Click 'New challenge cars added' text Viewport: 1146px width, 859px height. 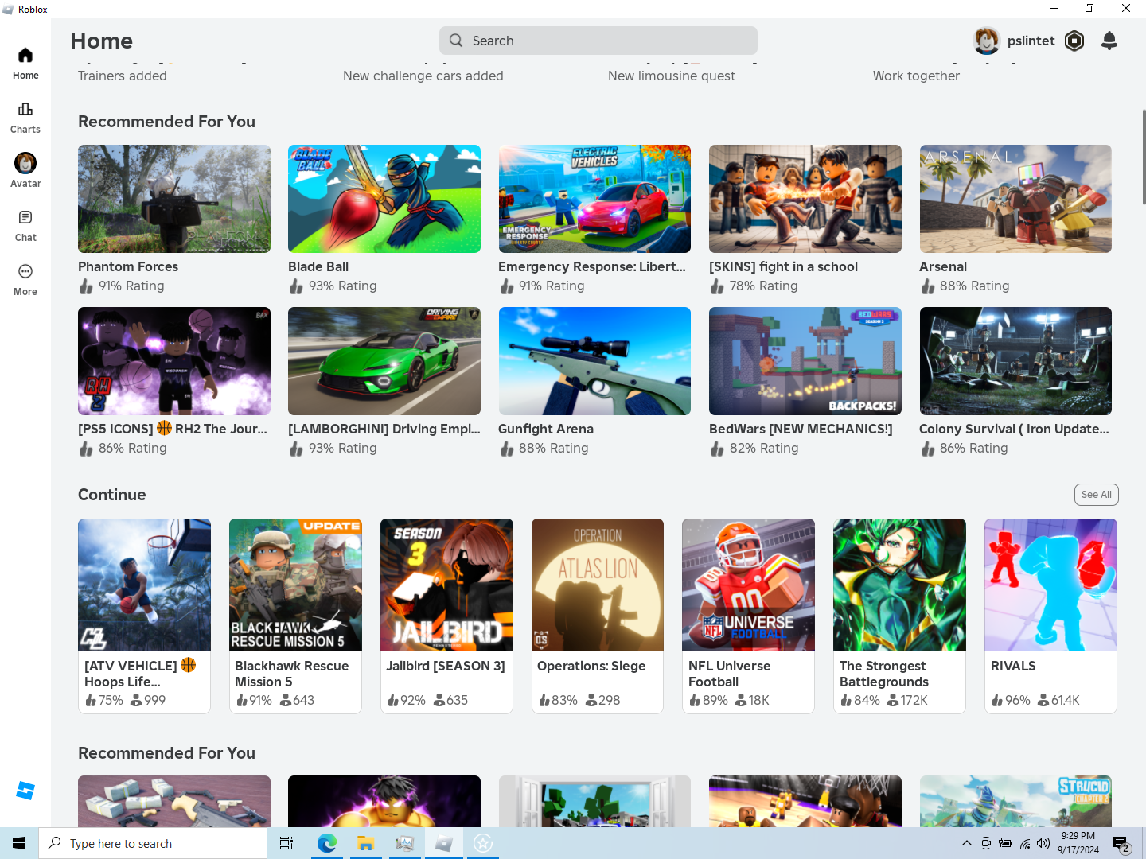pos(423,76)
